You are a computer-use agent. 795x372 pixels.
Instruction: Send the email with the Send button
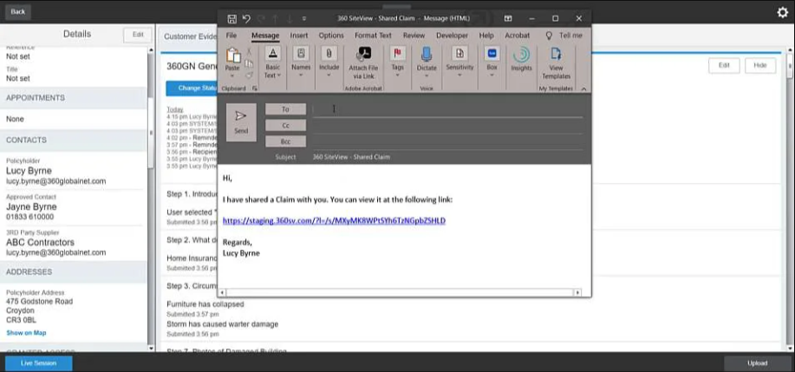pyautogui.click(x=241, y=122)
